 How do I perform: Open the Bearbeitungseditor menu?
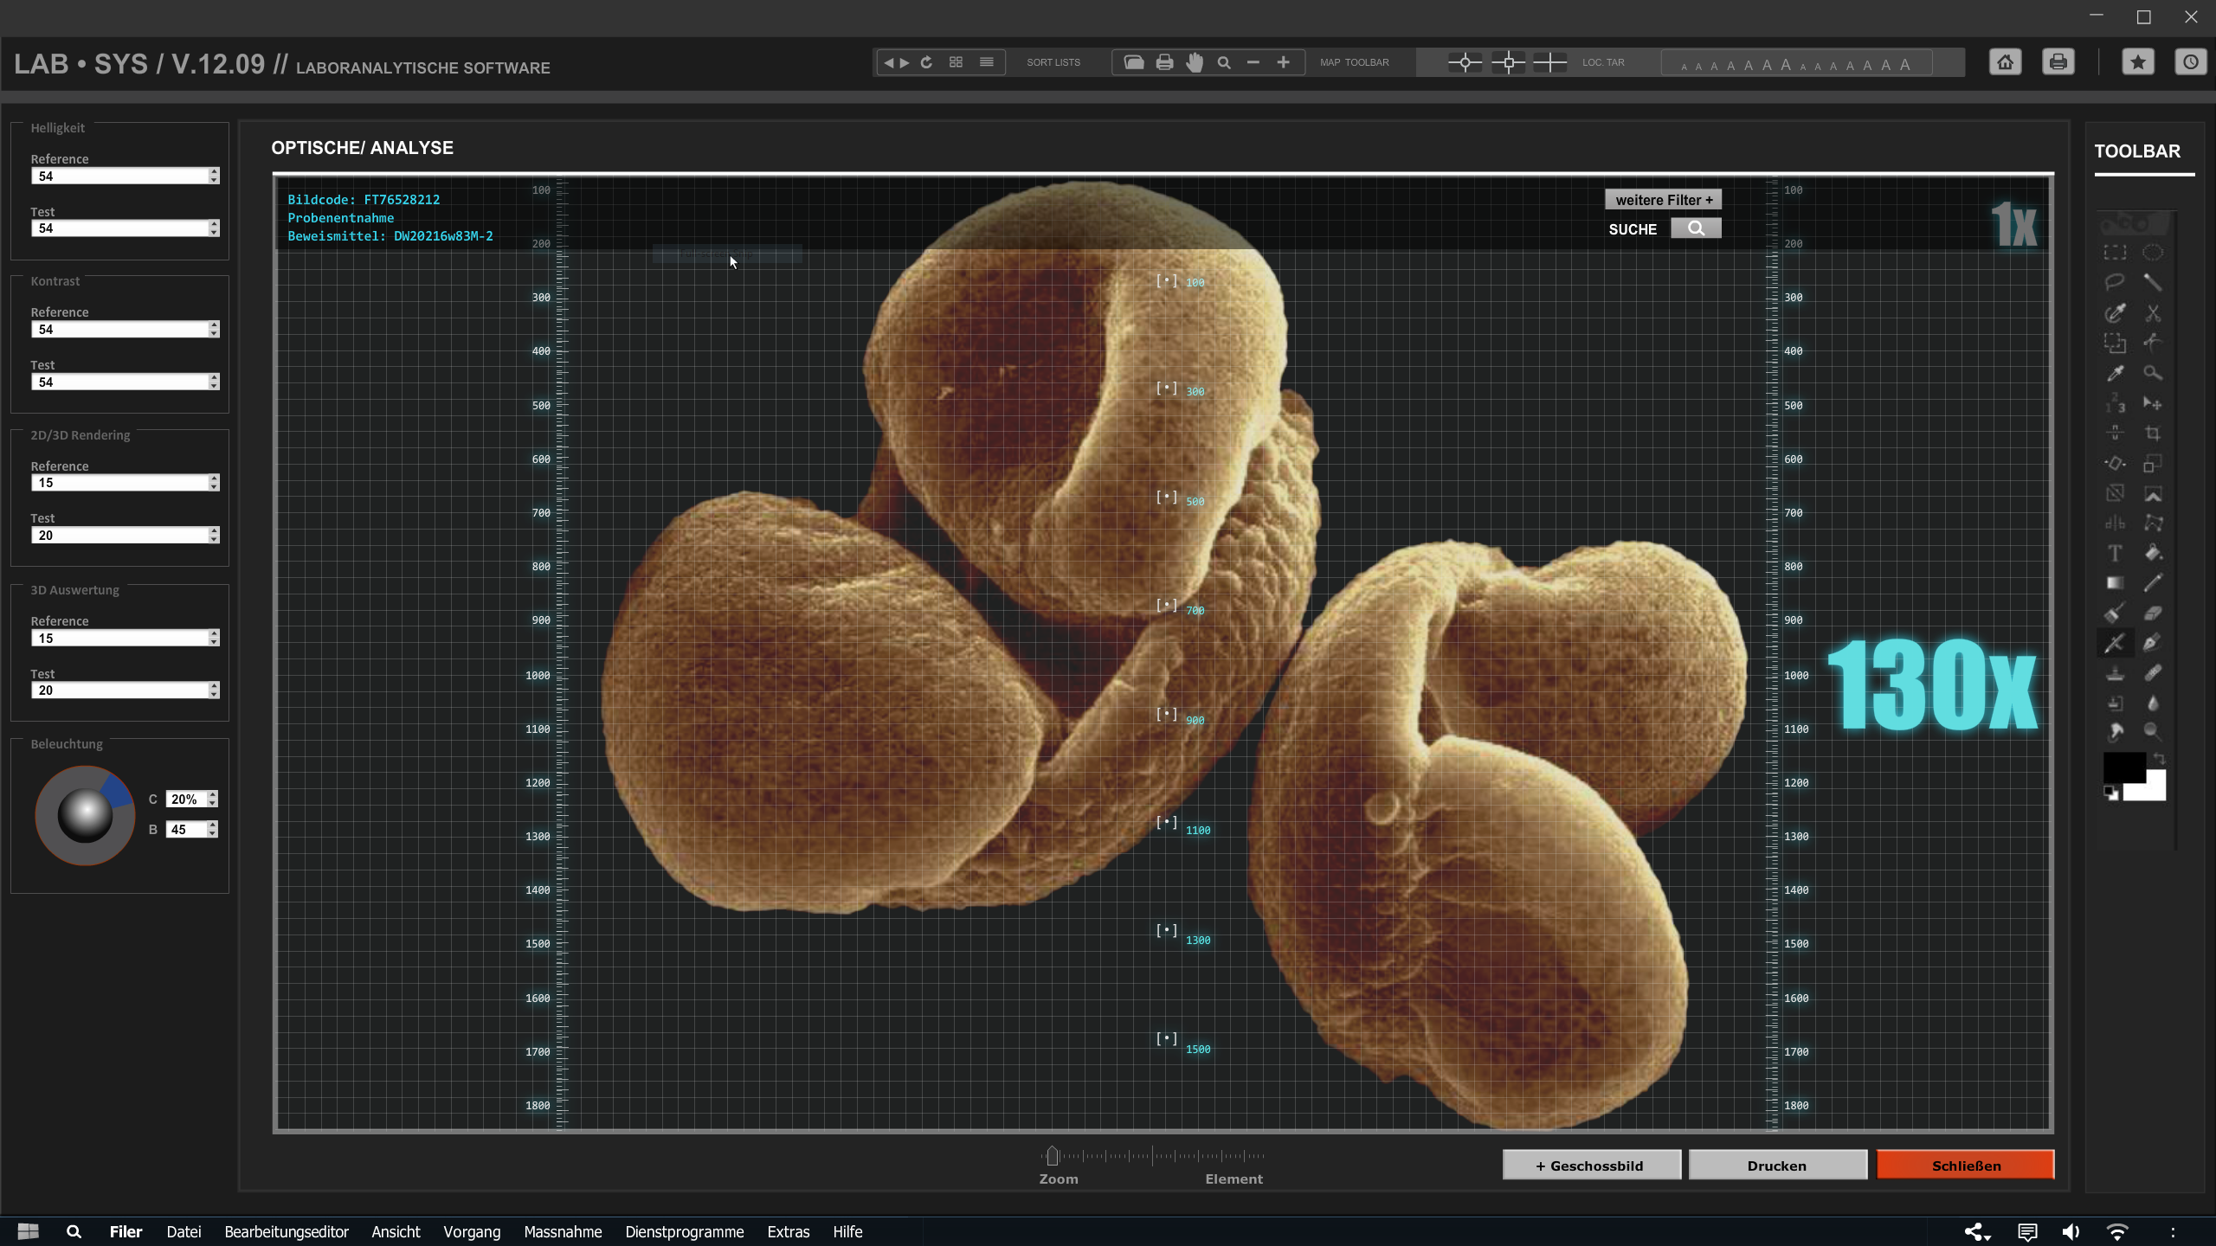[286, 1231]
